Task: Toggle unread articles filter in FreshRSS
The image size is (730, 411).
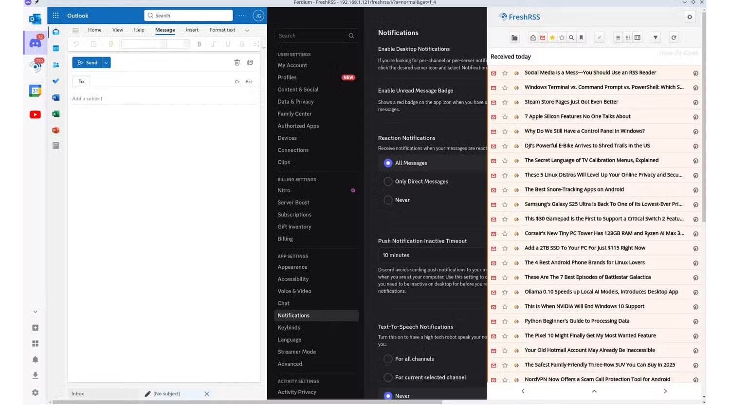Action: tap(543, 37)
